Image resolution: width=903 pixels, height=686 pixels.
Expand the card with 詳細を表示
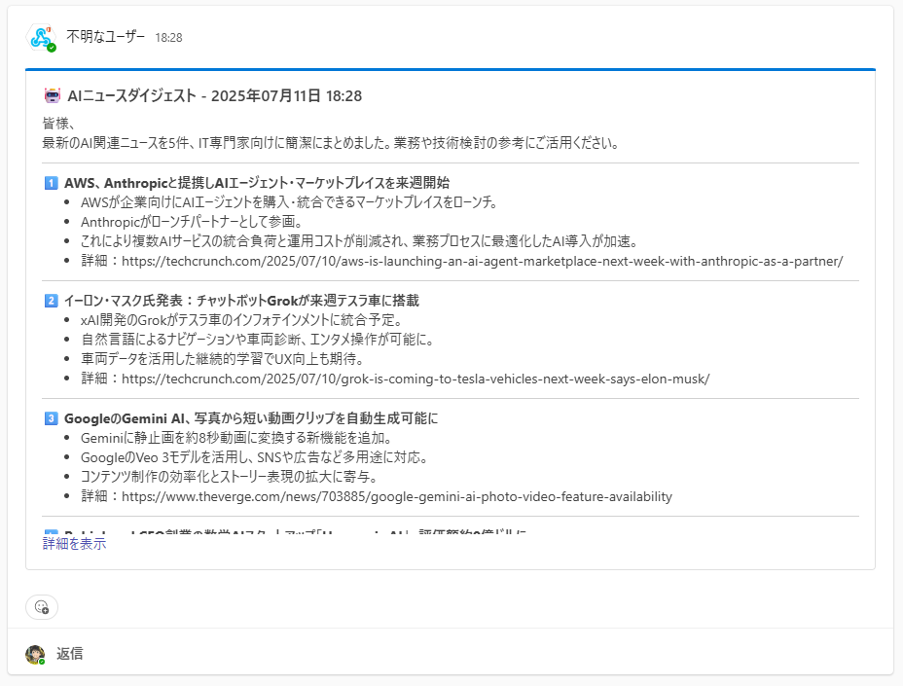coord(74,543)
